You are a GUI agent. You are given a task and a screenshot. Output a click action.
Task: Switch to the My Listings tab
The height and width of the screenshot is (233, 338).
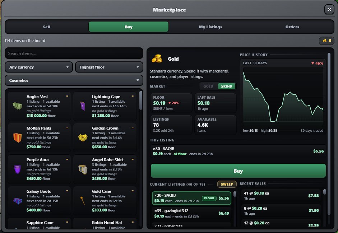210,27
